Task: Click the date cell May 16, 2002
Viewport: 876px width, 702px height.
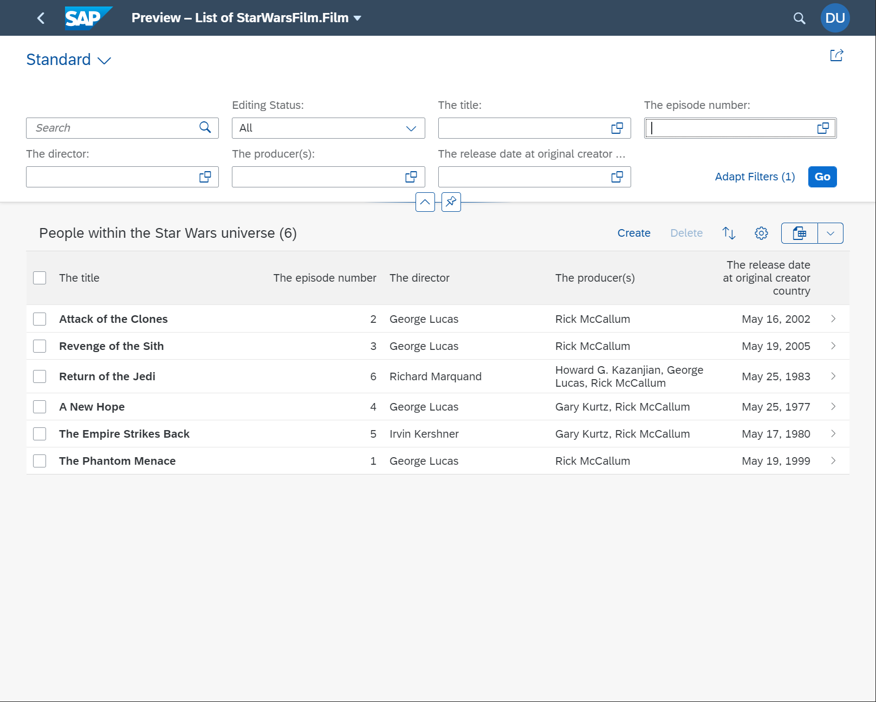Action: pos(776,319)
